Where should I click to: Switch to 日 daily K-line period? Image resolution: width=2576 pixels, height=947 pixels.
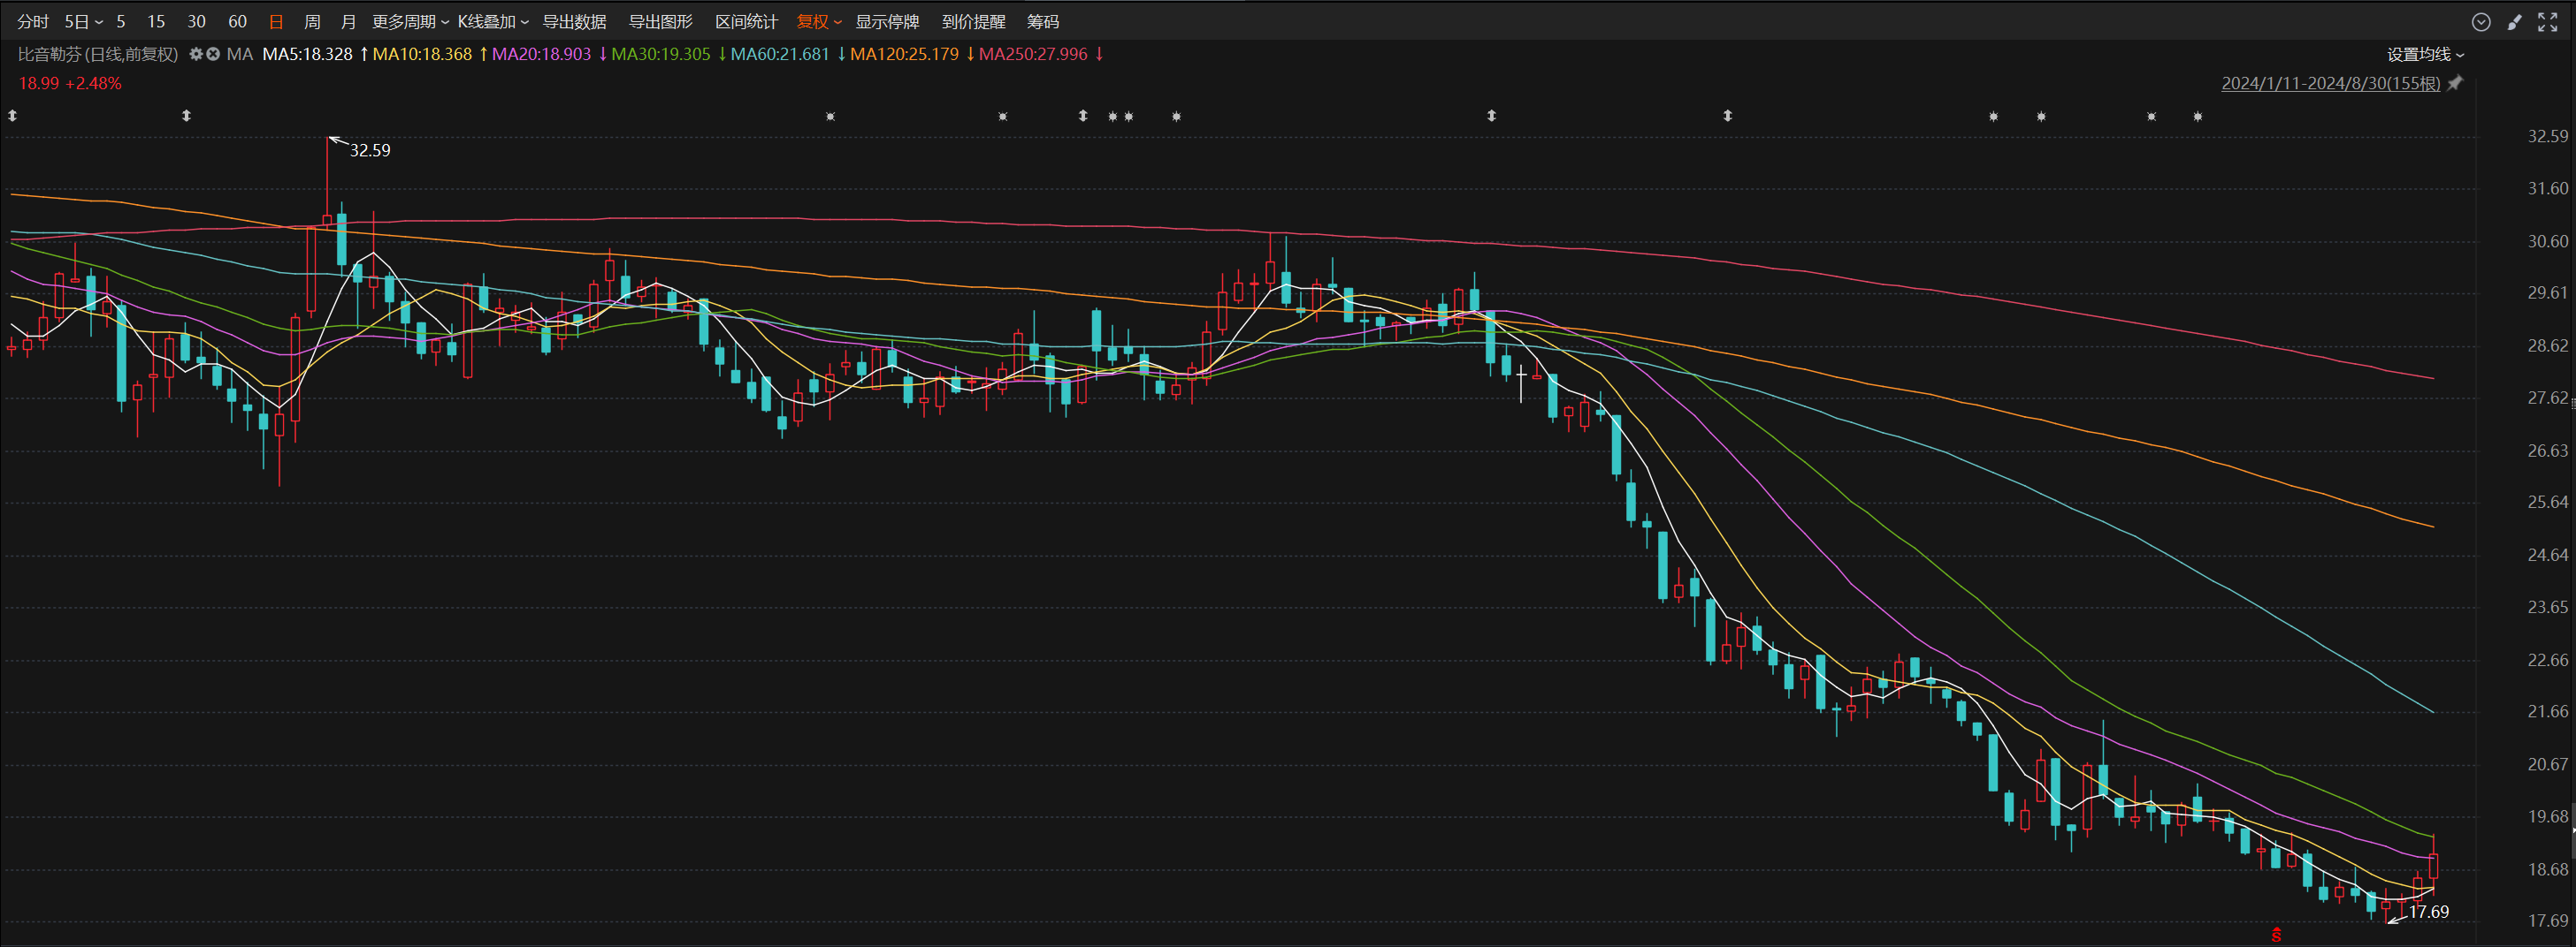click(276, 22)
